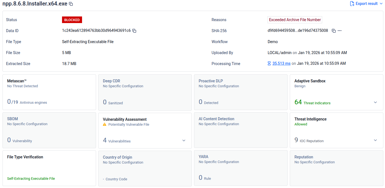Expand the Threat Intelligence card
385x188 pixels.
click(375, 140)
